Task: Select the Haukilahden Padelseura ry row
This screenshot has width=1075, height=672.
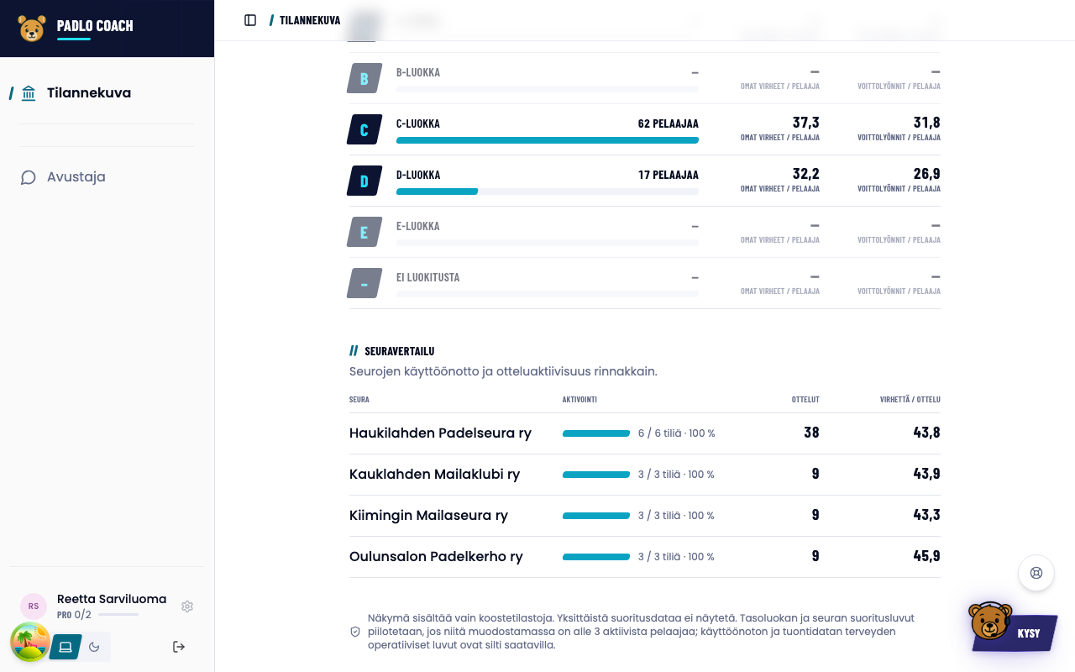Action: (x=645, y=433)
